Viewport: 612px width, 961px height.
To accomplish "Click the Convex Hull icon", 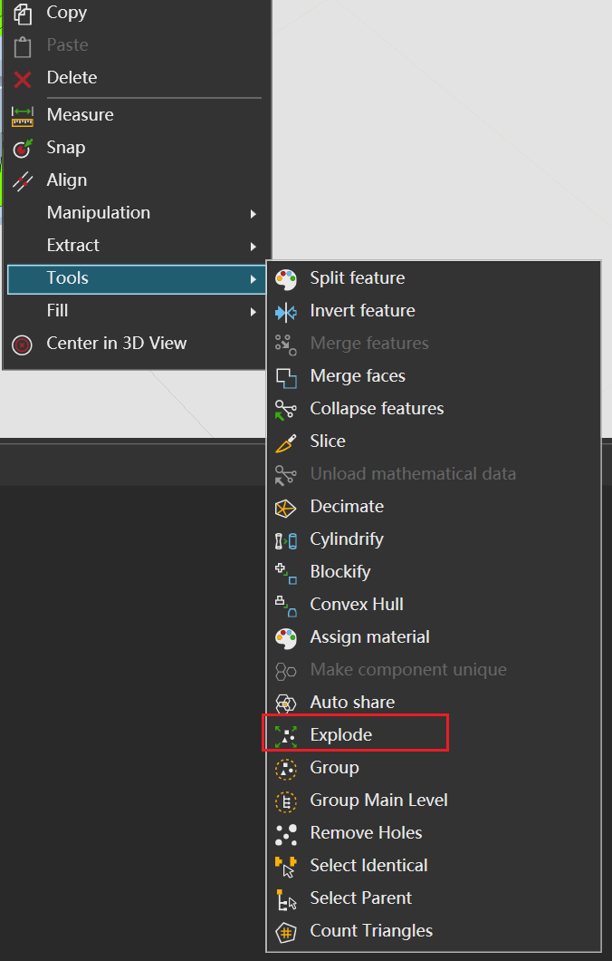I will [286, 605].
